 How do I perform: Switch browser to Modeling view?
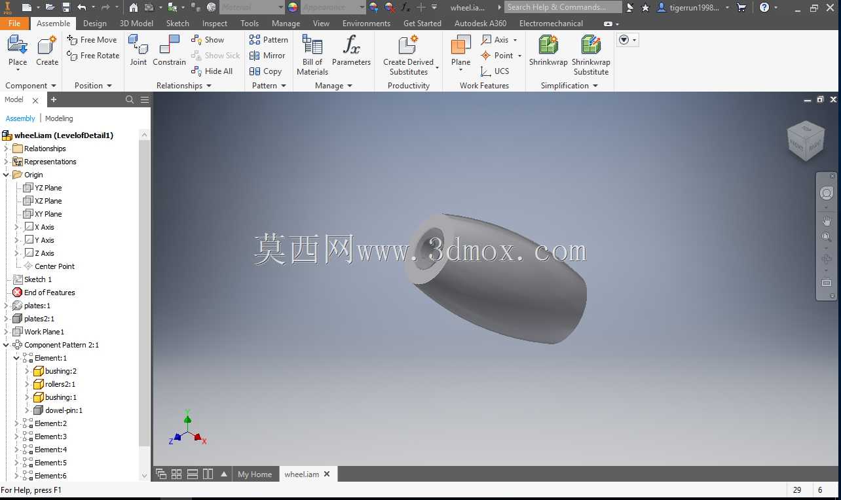[x=59, y=118]
